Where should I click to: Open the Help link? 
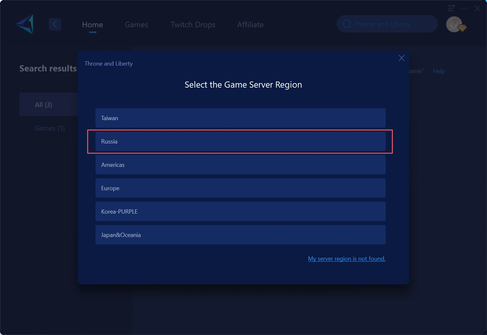[439, 71]
